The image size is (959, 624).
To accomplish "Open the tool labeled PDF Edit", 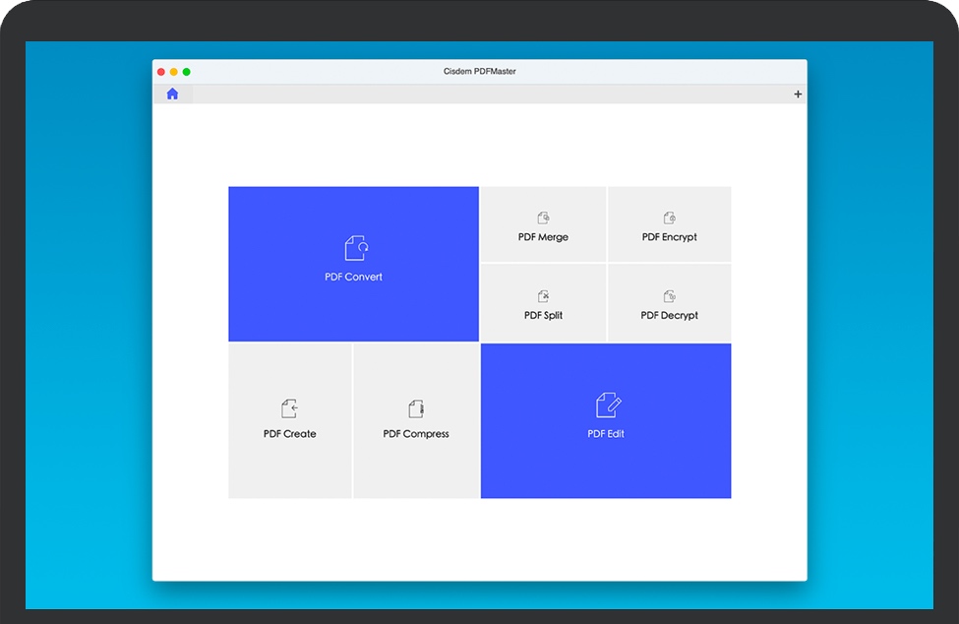I will point(606,434).
